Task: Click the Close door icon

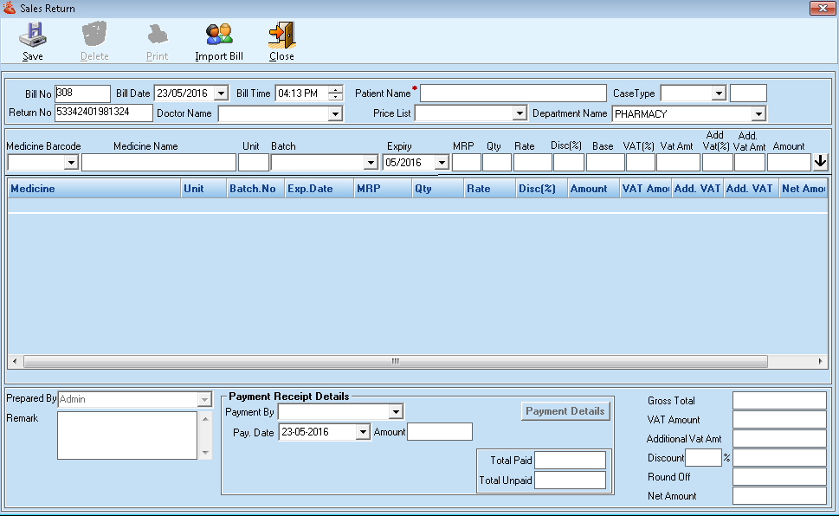Action: [x=281, y=35]
